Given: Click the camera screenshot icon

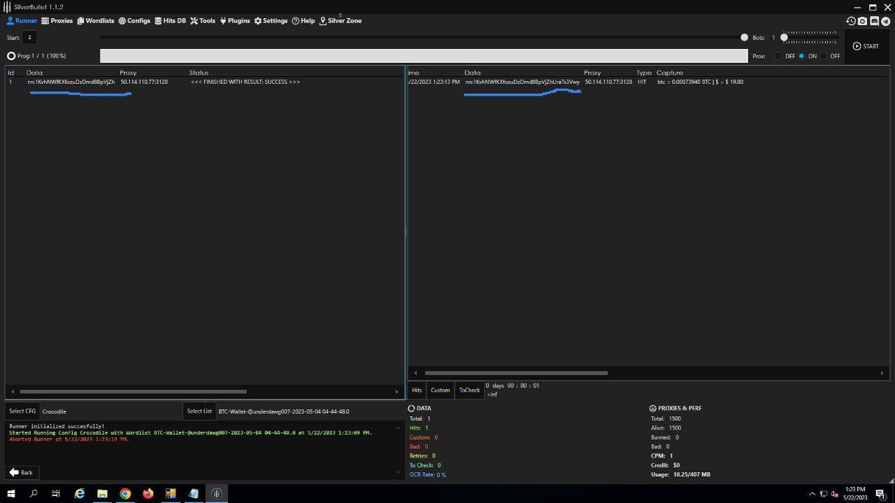Looking at the screenshot, I should [862, 21].
